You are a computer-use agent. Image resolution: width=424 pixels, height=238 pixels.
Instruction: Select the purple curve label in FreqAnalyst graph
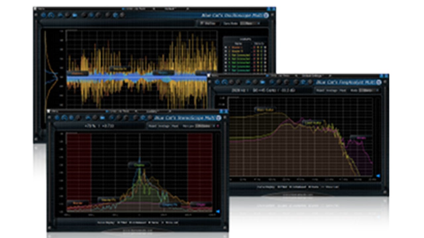(360, 138)
